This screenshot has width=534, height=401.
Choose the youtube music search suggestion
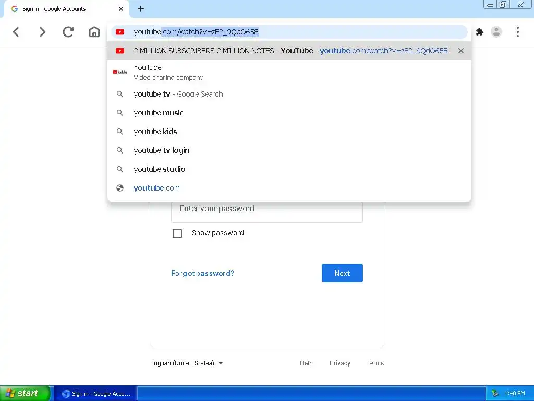[289, 113]
